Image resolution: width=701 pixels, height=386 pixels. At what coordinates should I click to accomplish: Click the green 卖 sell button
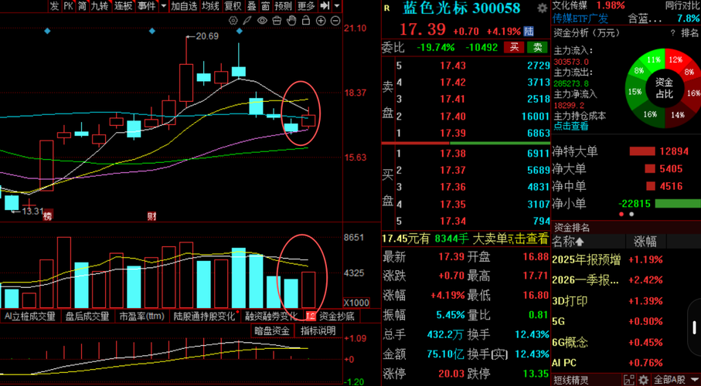click(x=538, y=47)
